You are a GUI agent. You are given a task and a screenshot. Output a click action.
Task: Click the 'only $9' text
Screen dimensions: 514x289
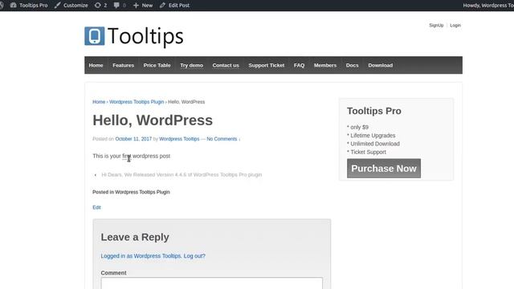pyautogui.click(x=359, y=127)
